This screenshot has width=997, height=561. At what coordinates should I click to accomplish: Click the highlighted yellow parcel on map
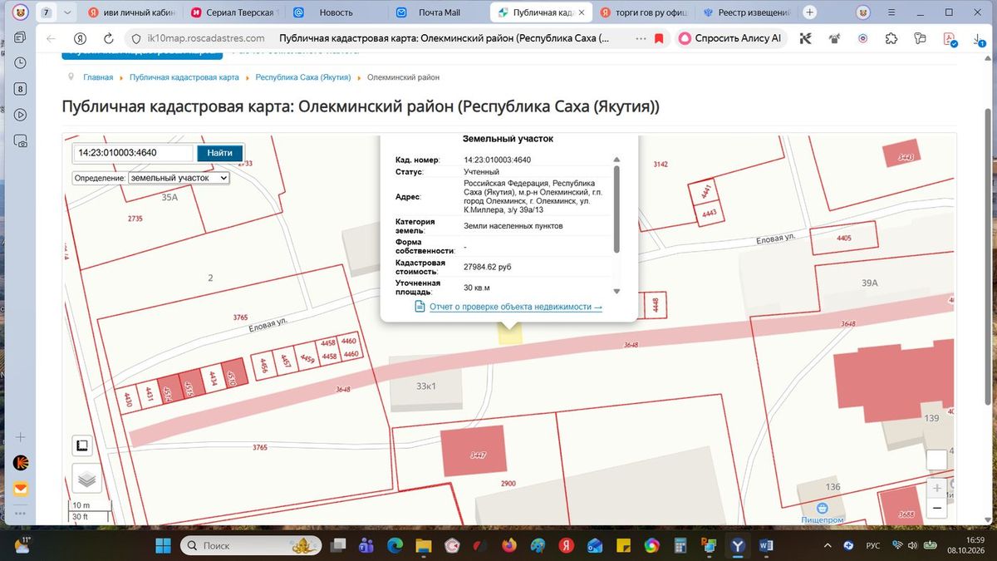click(x=509, y=334)
